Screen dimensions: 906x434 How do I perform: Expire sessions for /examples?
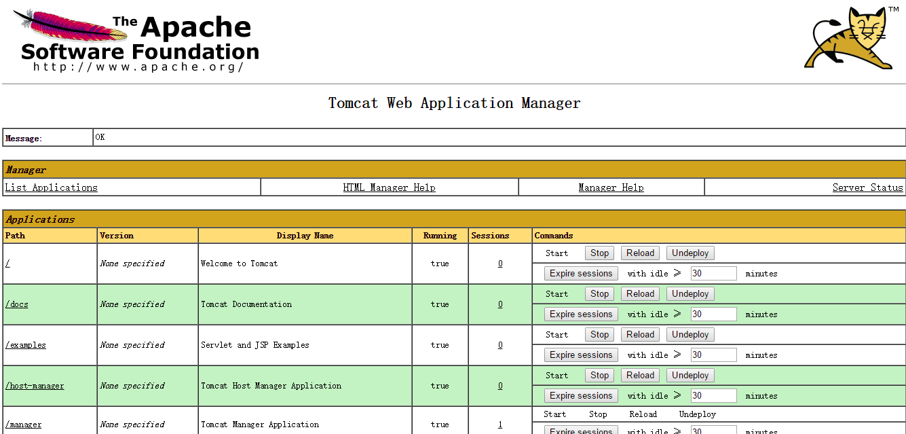tap(581, 355)
